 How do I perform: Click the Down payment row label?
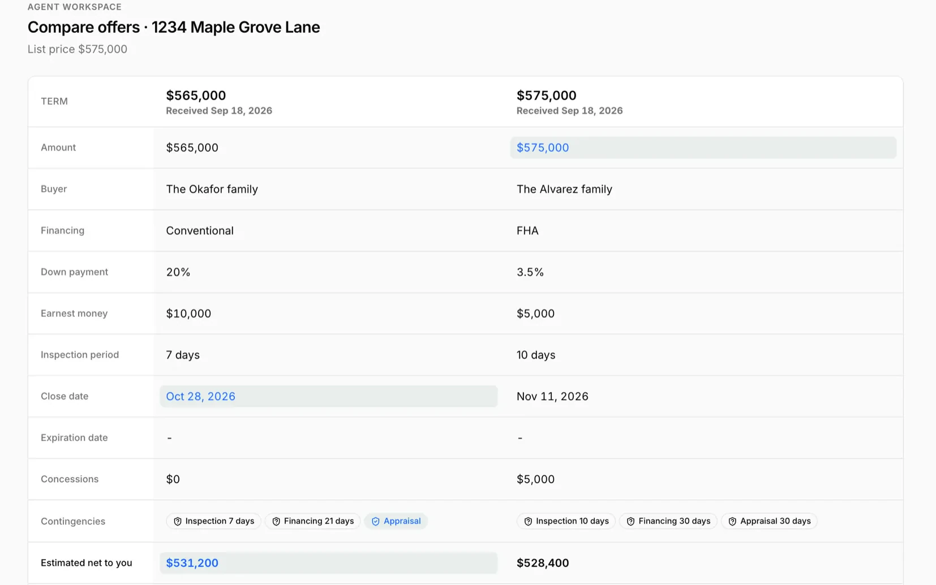coord(74,272)
